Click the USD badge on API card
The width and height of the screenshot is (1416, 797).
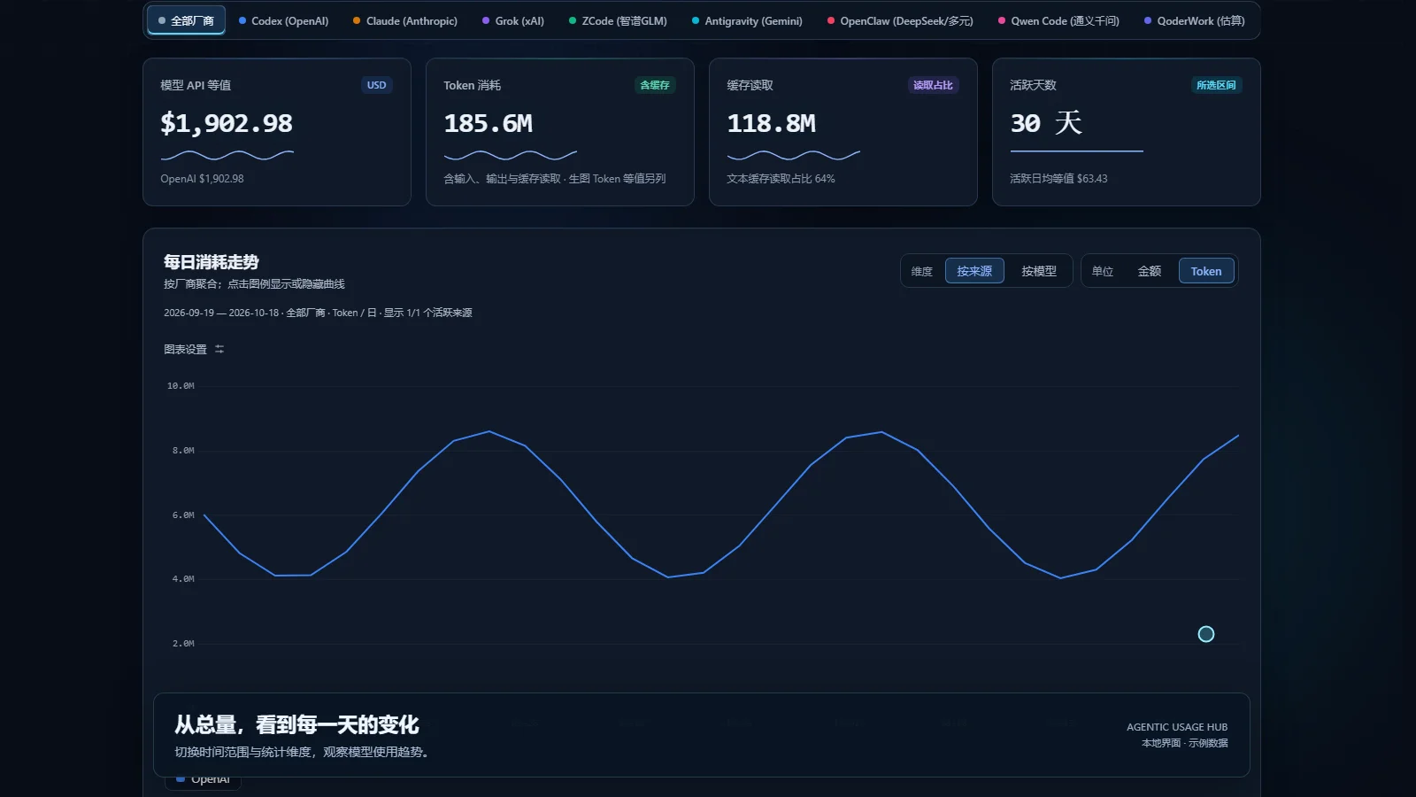coord(377,85)
